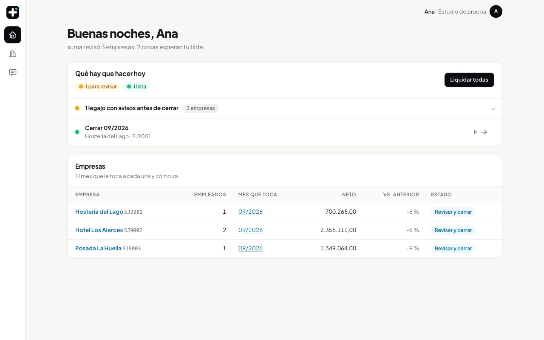Click the -9 % variation value
Image resolution: width=544 pixels, height=340 pixels.
tap(413, 248)
